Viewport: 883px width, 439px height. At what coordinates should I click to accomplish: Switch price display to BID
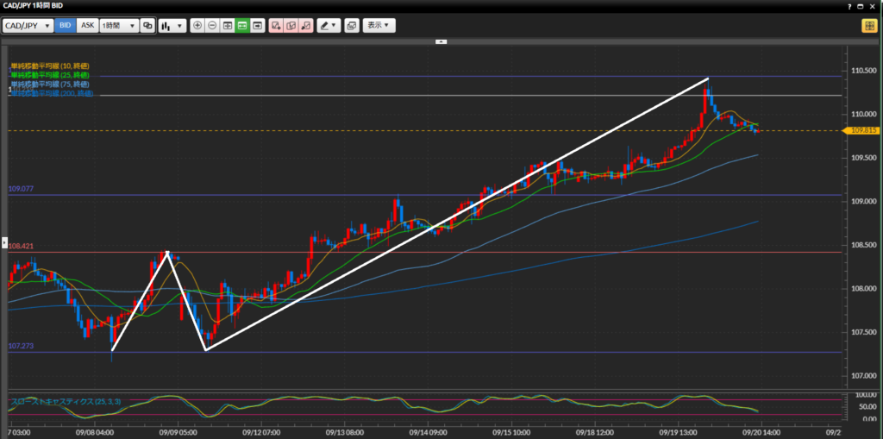coord(66,26)
